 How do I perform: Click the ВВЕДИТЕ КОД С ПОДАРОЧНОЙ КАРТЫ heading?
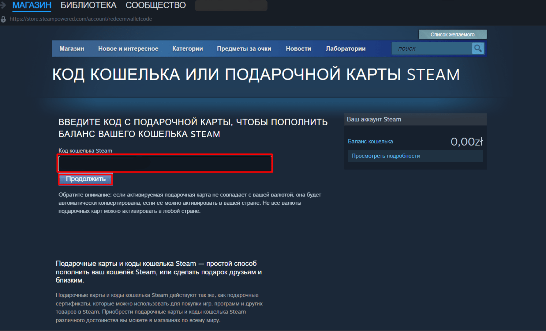[193, 128]
